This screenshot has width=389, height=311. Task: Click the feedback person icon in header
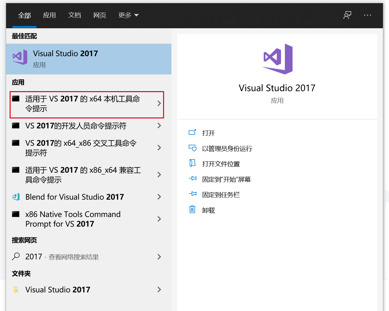[x=347, y=15]
